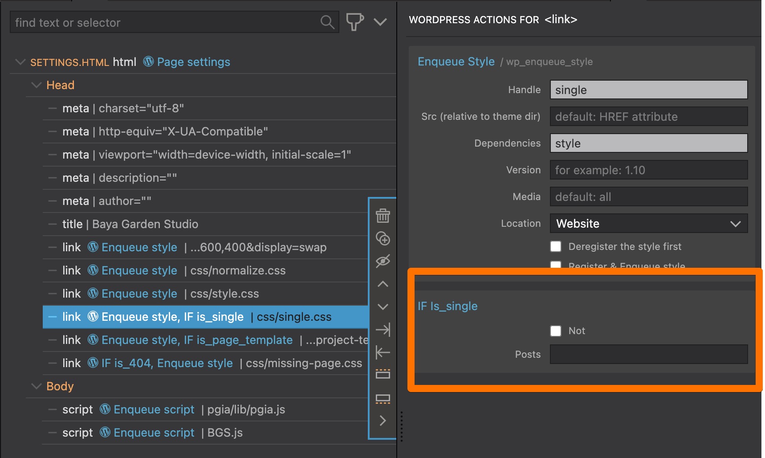Click the Enqueue Style action heading
Viewport: 765px width, 458px height.
(456, 61)
